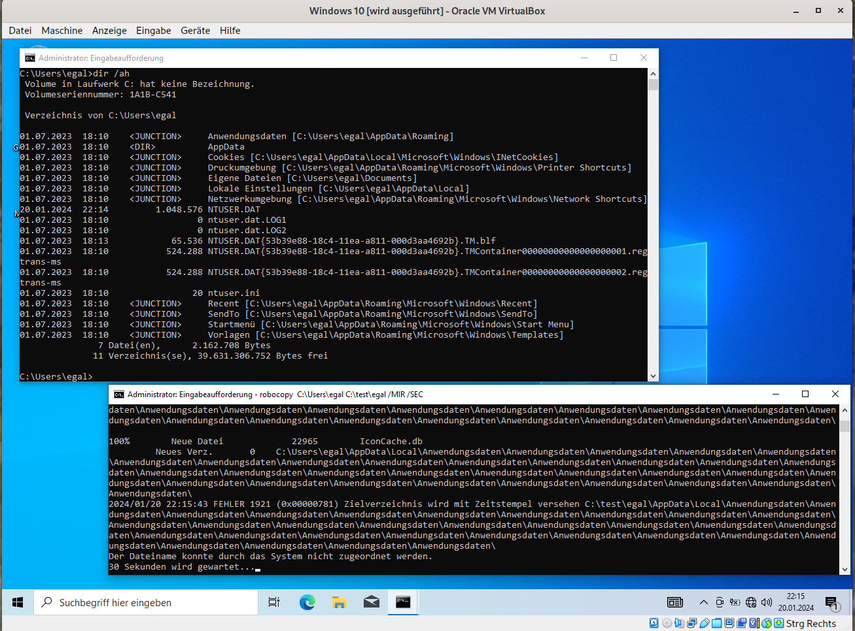Screen dimensions: 855x631
Task: Click scroll-down arrow in upper command prompt
Action: tap(653, 376)
